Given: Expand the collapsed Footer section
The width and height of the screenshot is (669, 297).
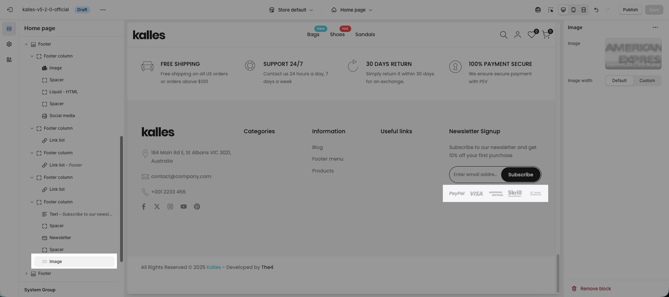Looking at the screenshot, I should (26, 274).
